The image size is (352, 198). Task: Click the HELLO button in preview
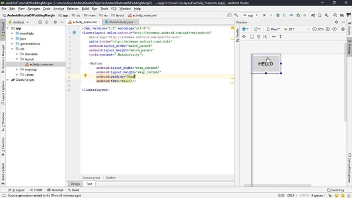(x=266, y=64)
